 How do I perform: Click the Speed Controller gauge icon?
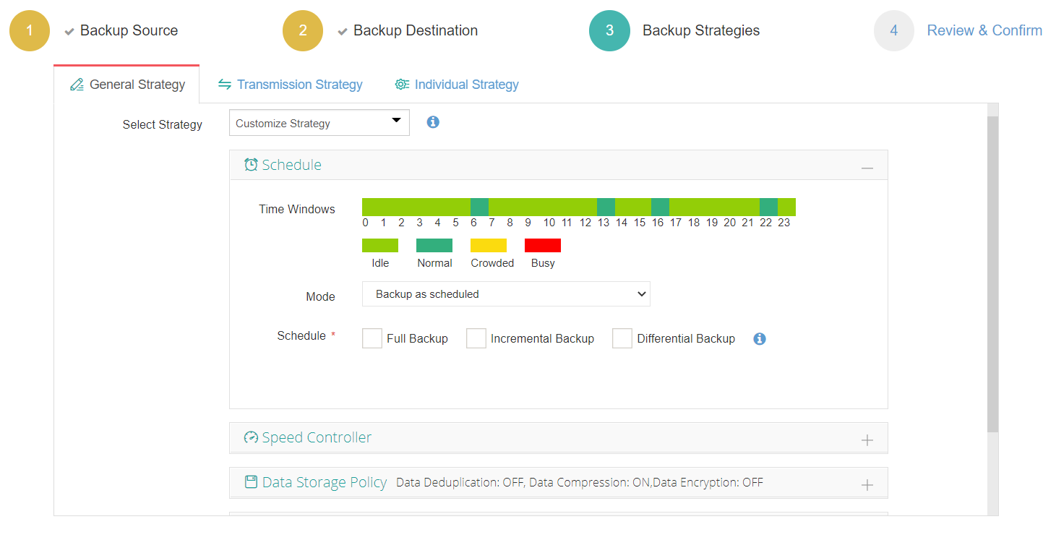coord(251,437)
